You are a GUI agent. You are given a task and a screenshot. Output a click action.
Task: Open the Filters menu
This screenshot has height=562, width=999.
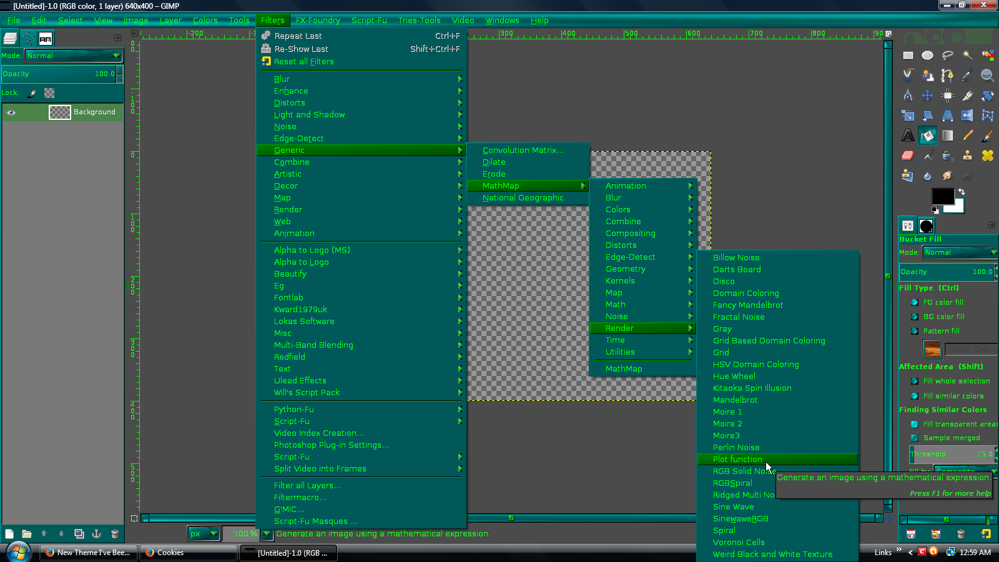point(272,21)
